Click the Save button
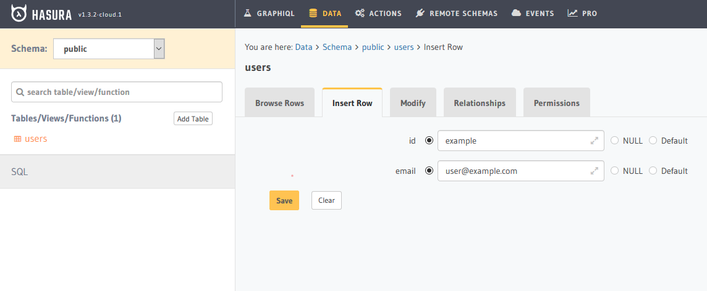The height and width of the screenshot is (291, 707). pos(284,200)
